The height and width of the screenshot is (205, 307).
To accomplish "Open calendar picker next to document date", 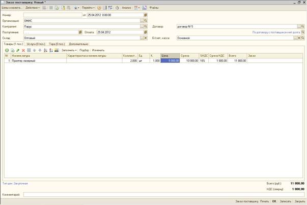I will coord(145,15).
